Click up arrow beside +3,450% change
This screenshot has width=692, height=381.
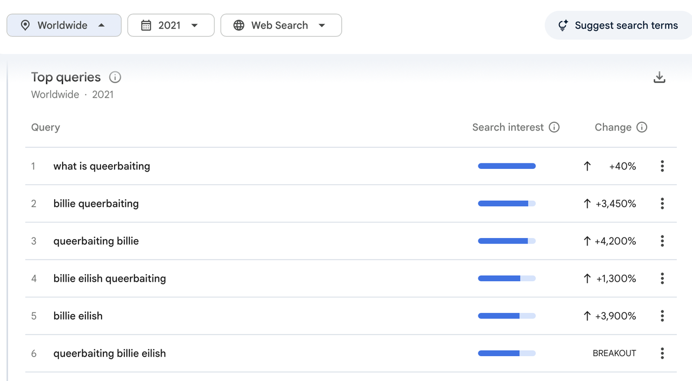[x=587, y=203]
